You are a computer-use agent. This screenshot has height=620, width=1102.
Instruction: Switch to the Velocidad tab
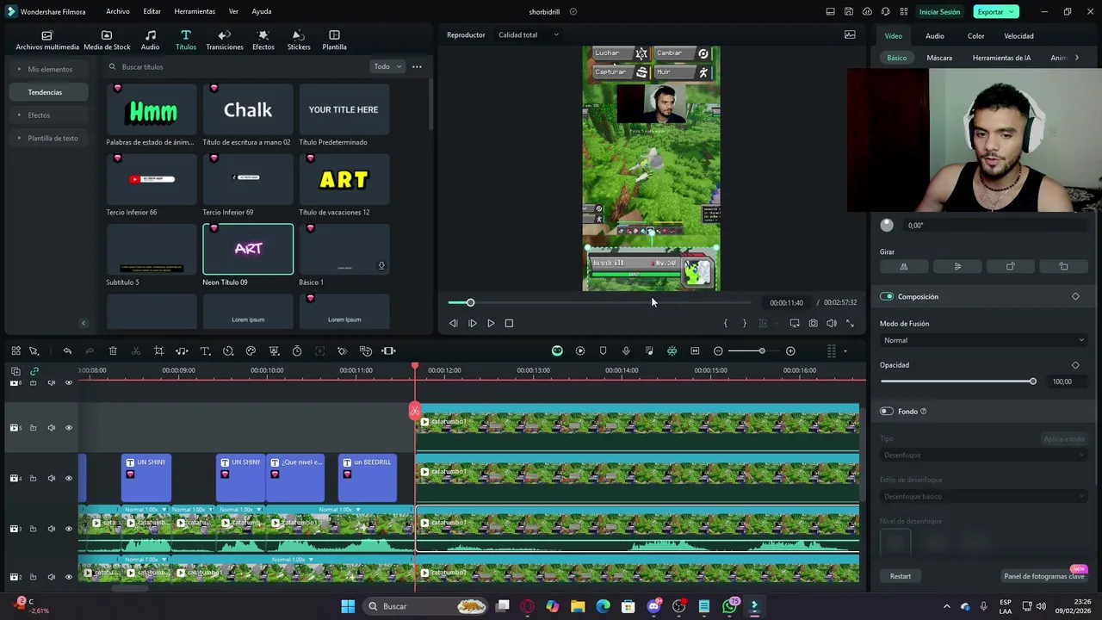1018,36
